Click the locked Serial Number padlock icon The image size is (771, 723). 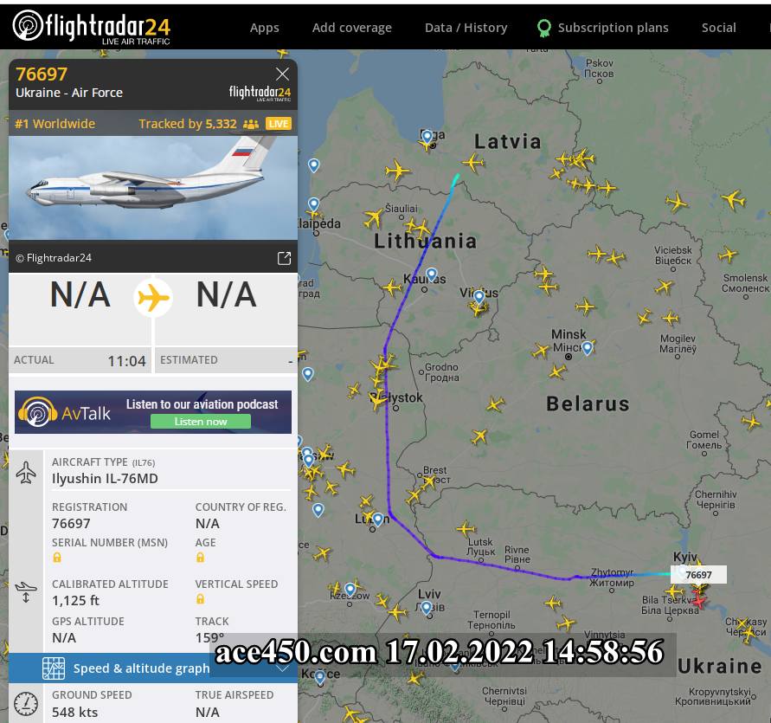(x=57, y=557)
